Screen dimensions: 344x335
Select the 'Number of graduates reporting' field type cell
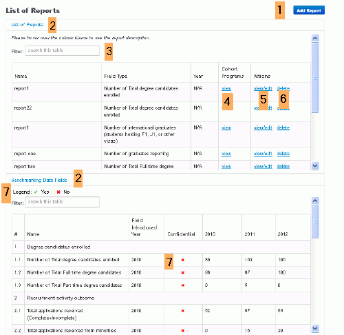[x=146, y=154]
